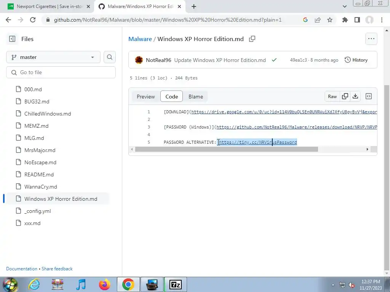Screen dimensions: 390x292
Task: Open NotReal96 user profile link
Action: [x=158, y=60]
